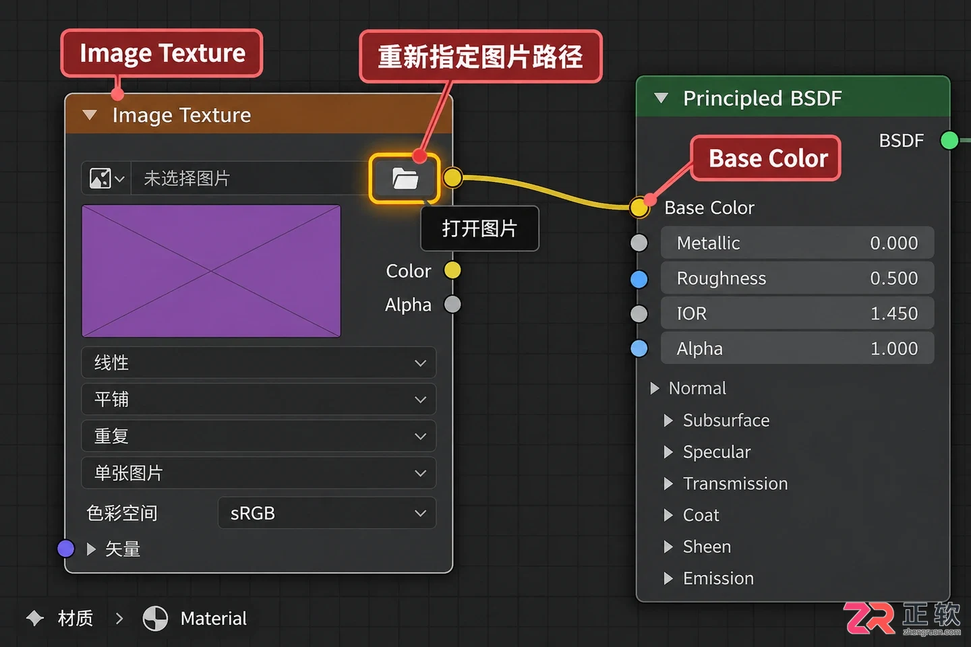Expand the Coat panel
The height and width of the screenshot is (647, 971).
click(x=668, y=516)
